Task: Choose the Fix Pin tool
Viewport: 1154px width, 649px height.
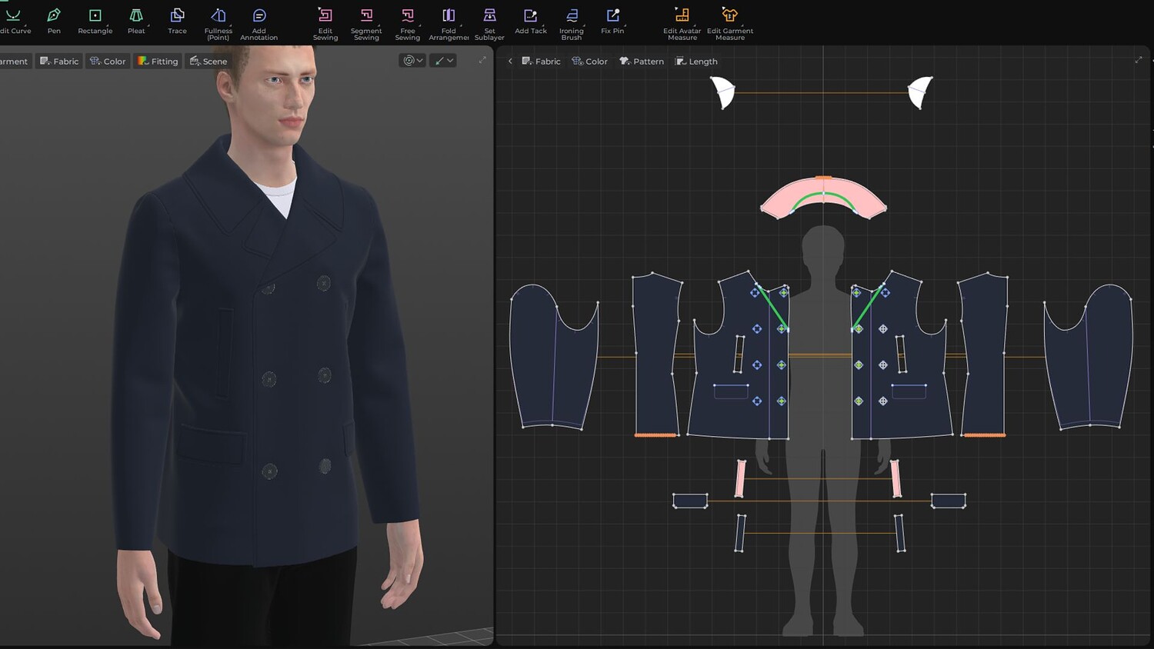Action: click(612, 21)
